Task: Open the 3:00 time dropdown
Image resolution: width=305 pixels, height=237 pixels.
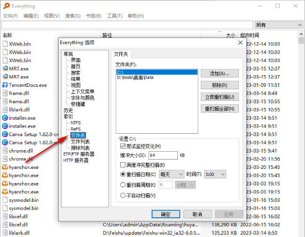Action: tap(215, 174)
